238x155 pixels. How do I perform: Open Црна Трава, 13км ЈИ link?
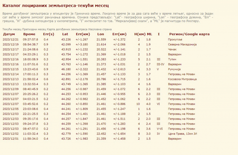(x=183, y=134)
